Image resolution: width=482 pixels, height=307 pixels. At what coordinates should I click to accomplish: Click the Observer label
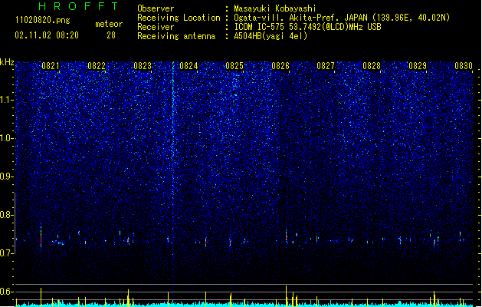point(156,8)
